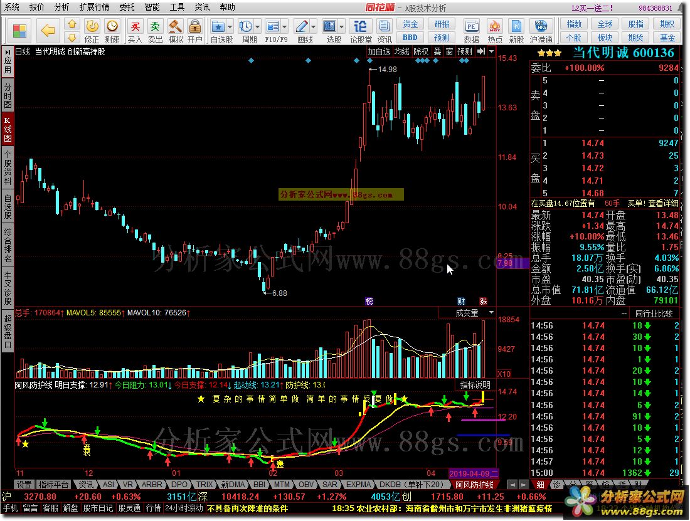The width and height of the screenshot is (690, 521).
Task: Click the 期货 button
Action: (636, 38)
